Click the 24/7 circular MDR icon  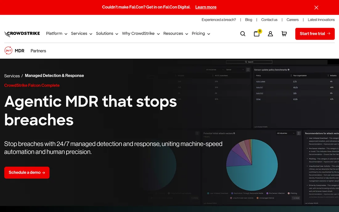click(8, 51)
